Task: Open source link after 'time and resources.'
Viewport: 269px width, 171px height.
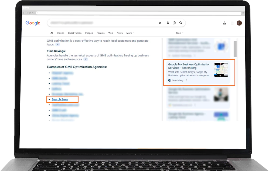Action: [x=86, y=59]
